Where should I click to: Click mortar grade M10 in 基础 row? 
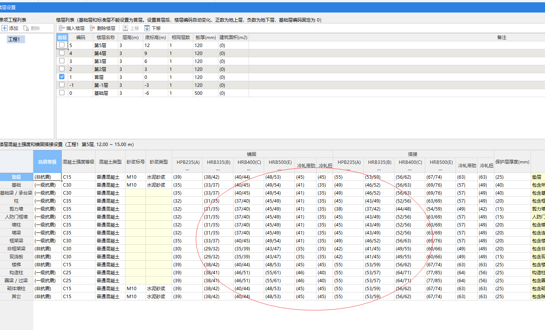[x=136, y=185]
